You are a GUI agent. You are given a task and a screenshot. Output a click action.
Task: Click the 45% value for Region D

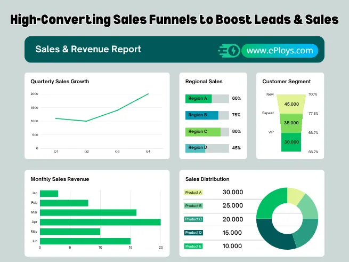pos(236,148)
